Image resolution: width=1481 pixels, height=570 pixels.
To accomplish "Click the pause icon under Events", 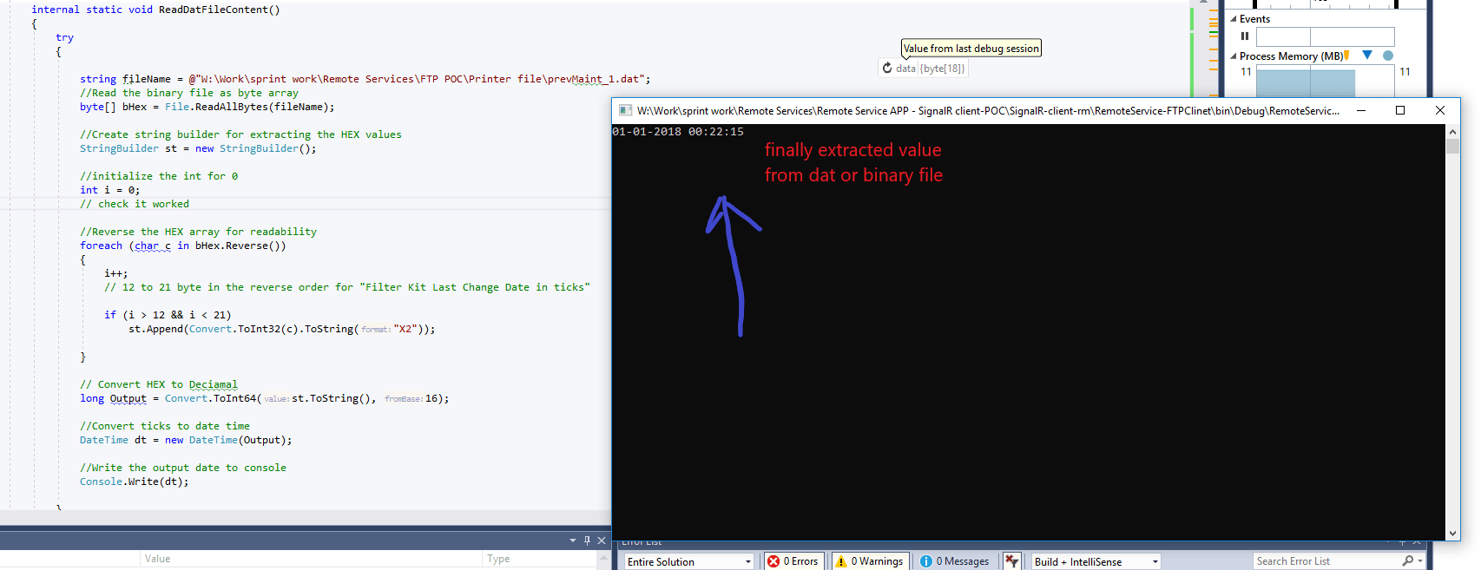I will (1245, 36).
